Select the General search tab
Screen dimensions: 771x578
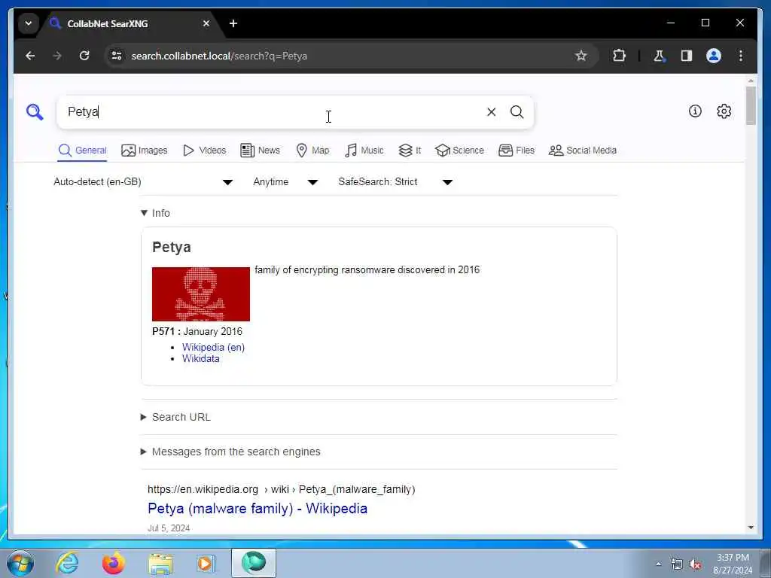82,151
